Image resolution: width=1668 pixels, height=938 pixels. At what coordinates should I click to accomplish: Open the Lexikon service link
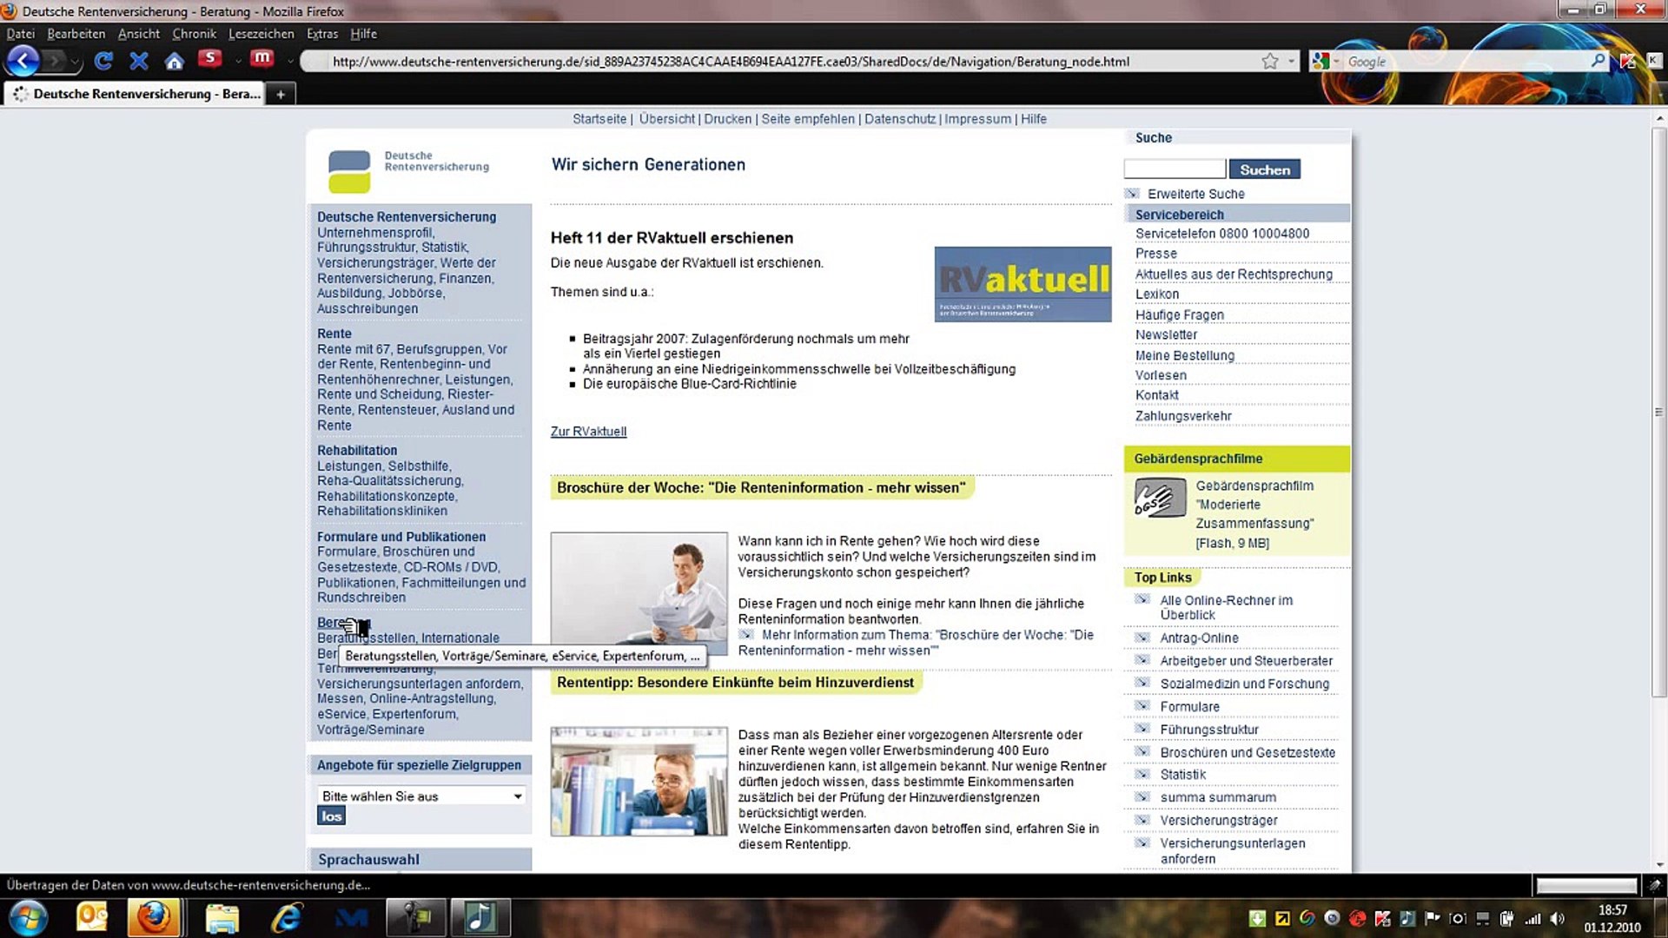(1157, 294)
